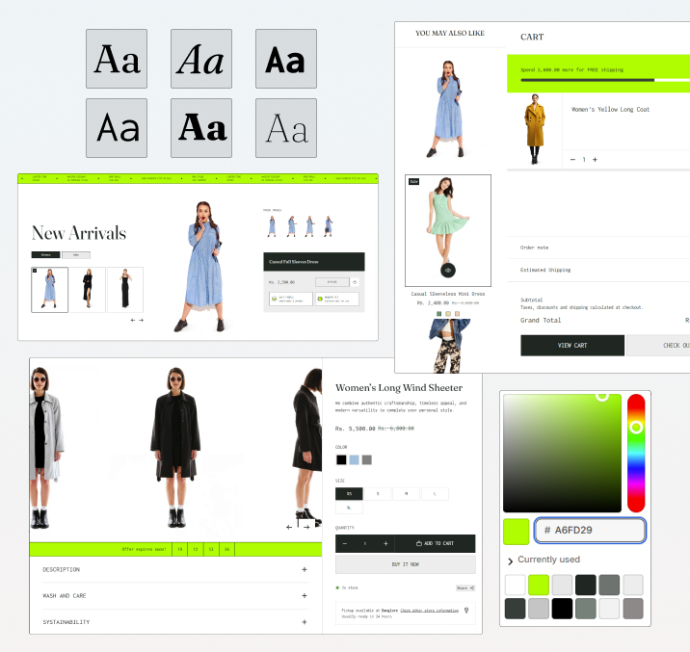This screenshot has width=690, height=652.
Task: Select the XS size option
Action: click(x=349, y=494)
